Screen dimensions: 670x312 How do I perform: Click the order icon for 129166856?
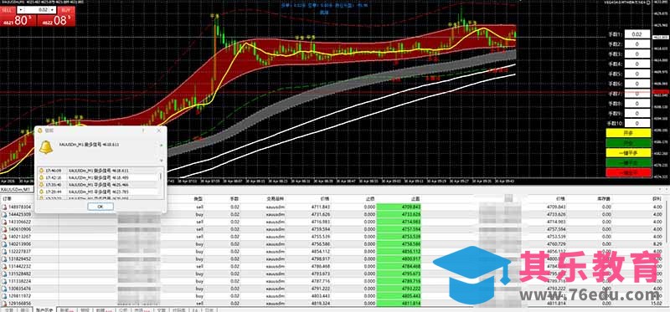point(4,304)
